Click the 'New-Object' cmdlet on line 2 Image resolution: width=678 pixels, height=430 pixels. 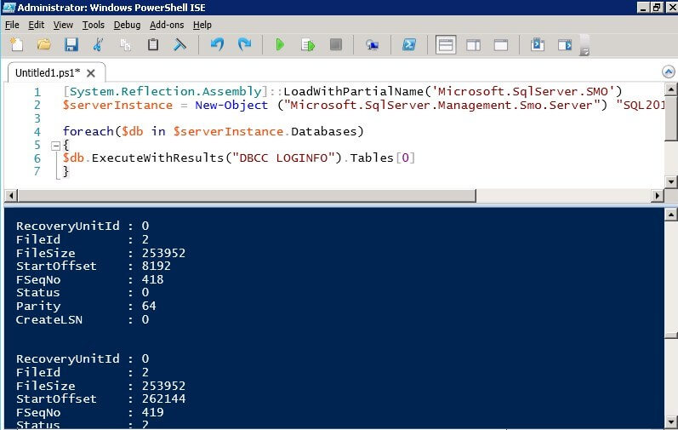231,105
